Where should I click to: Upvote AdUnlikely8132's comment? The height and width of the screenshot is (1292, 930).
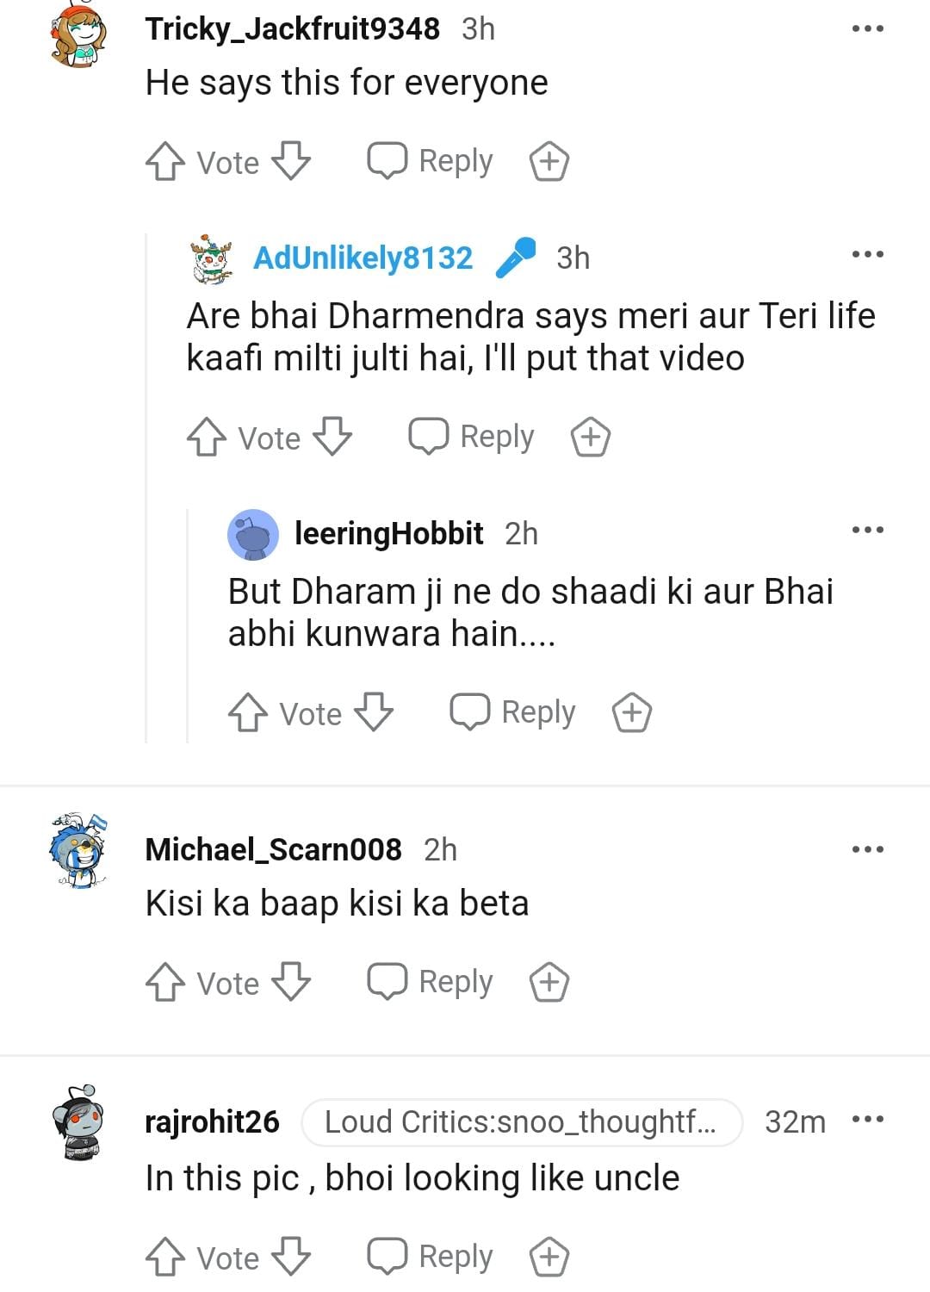[x=206, y=438]
